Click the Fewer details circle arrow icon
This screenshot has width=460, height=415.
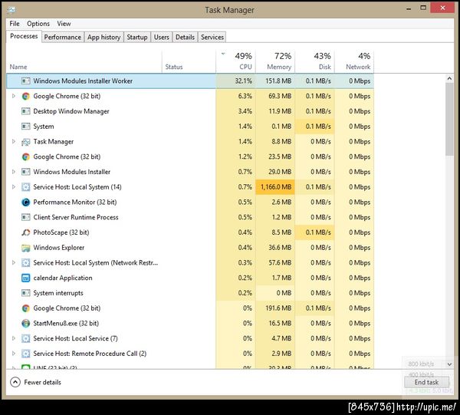click(15, 382)
